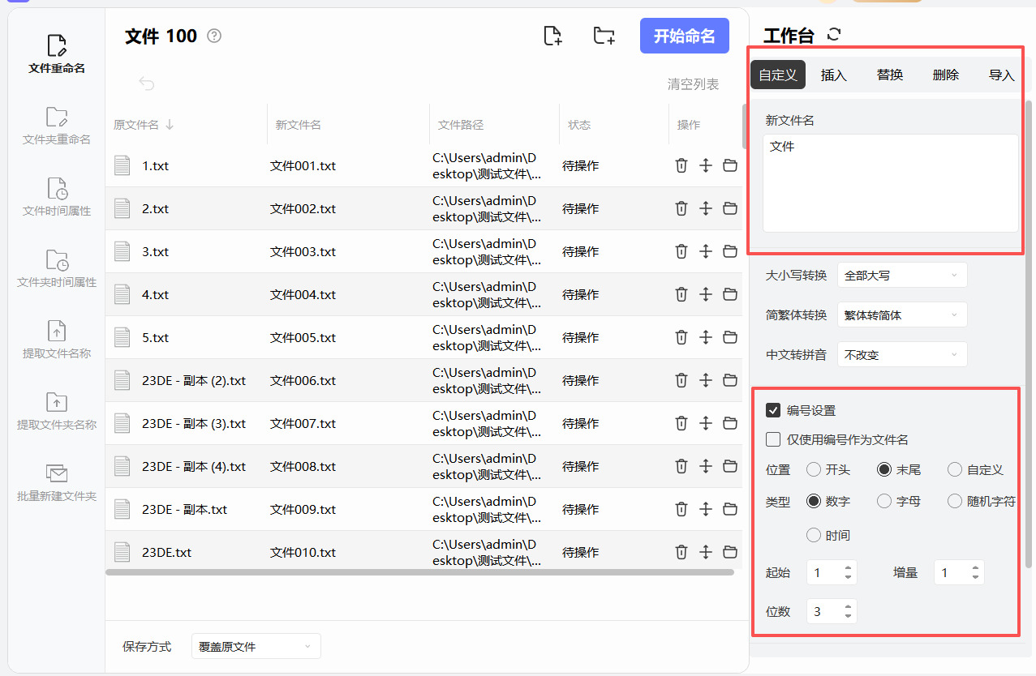Open the 批量新建文件夹 sidebar tool
Viewport: 1036px width, 676px height.
pos(57,482)
